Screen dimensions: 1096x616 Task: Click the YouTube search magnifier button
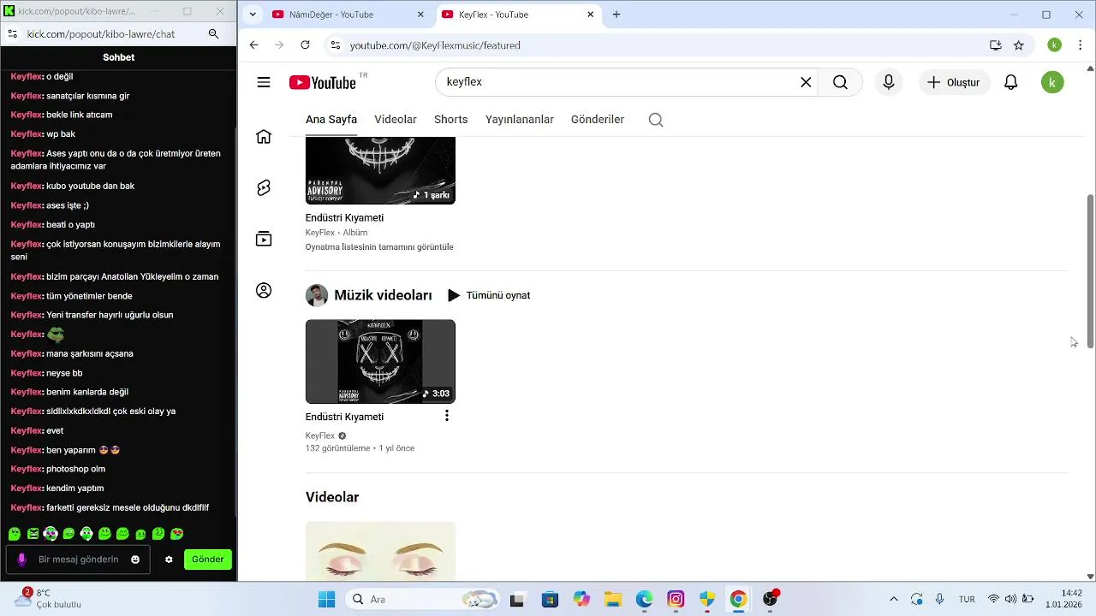(840, 82)
